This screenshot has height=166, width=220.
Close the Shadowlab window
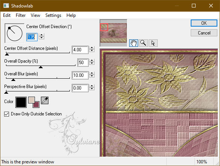click(x=211, y=6)
